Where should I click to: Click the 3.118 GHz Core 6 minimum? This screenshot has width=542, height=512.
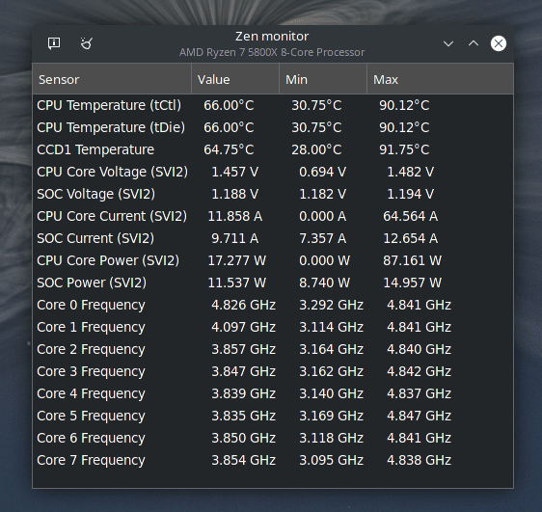coord(332,438)
